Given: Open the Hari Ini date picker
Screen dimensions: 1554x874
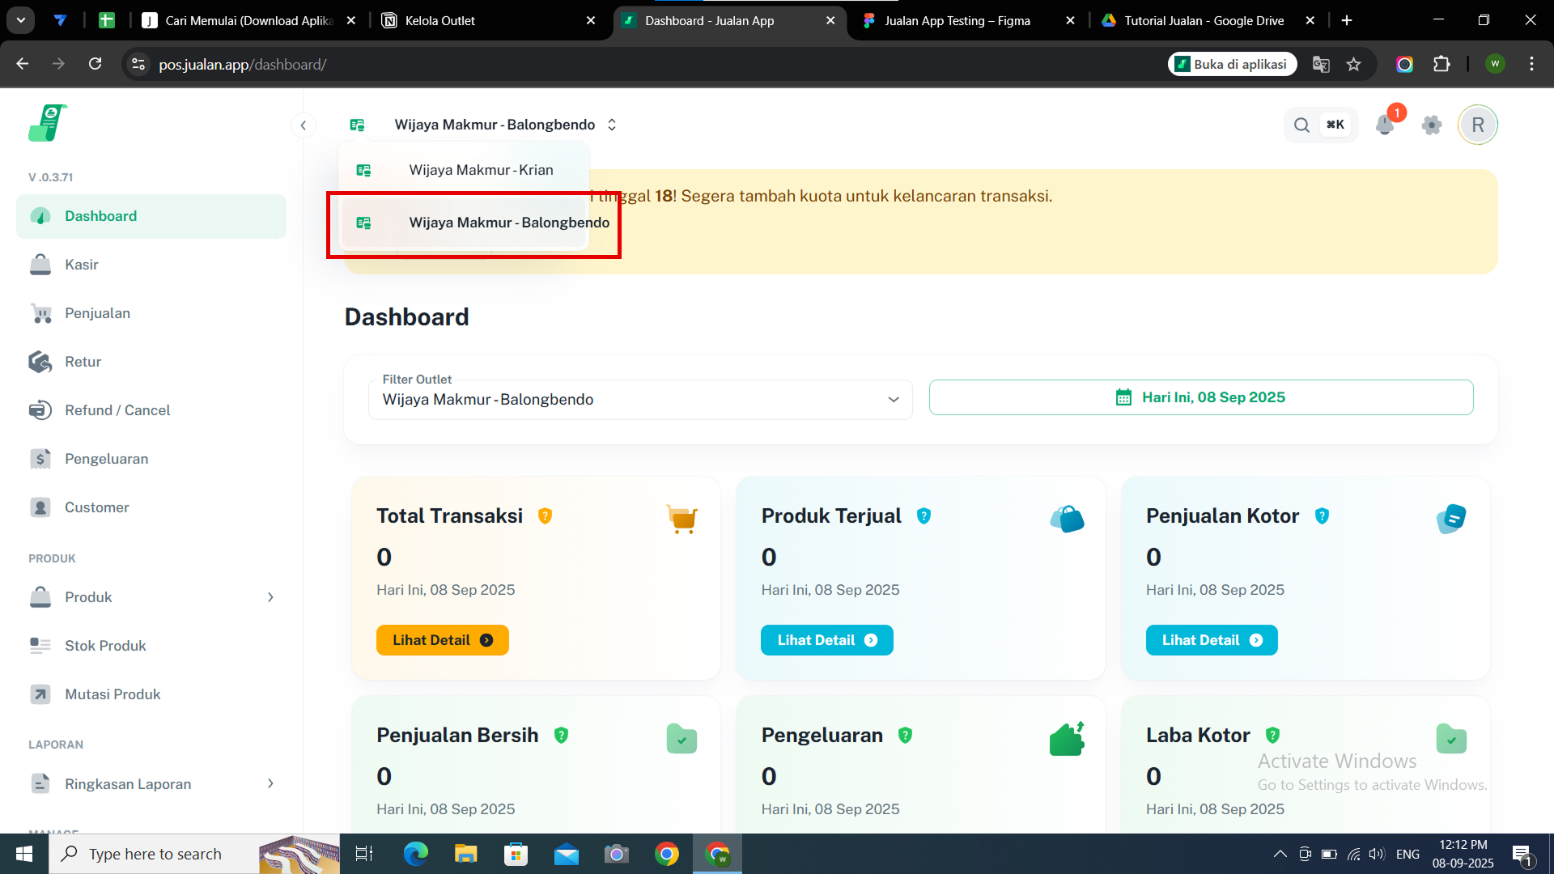Looking at the screenshot, I should pyautogui.click(x=1200, y=397).
